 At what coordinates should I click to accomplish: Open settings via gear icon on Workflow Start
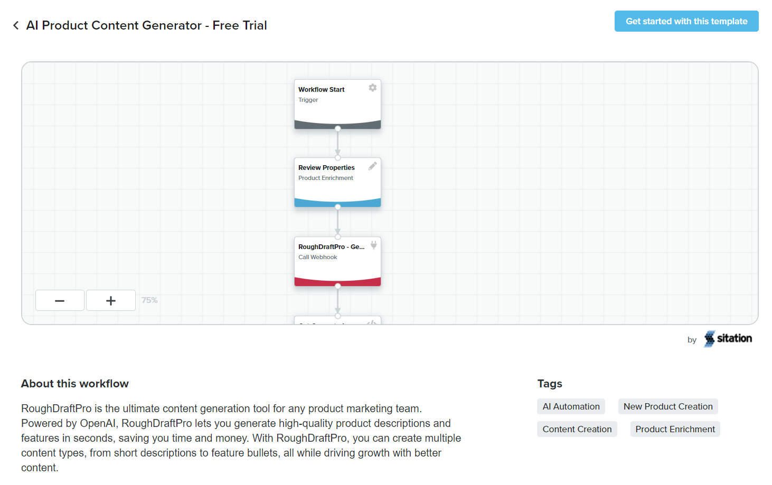(x=373, y=88)
